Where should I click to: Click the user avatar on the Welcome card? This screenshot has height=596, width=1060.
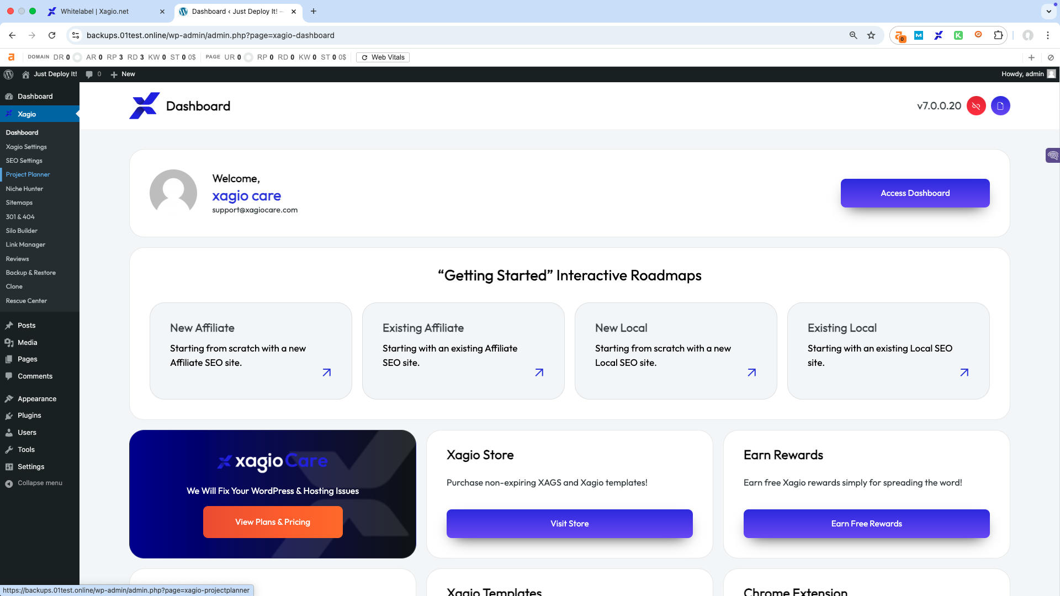pos(173,193)
